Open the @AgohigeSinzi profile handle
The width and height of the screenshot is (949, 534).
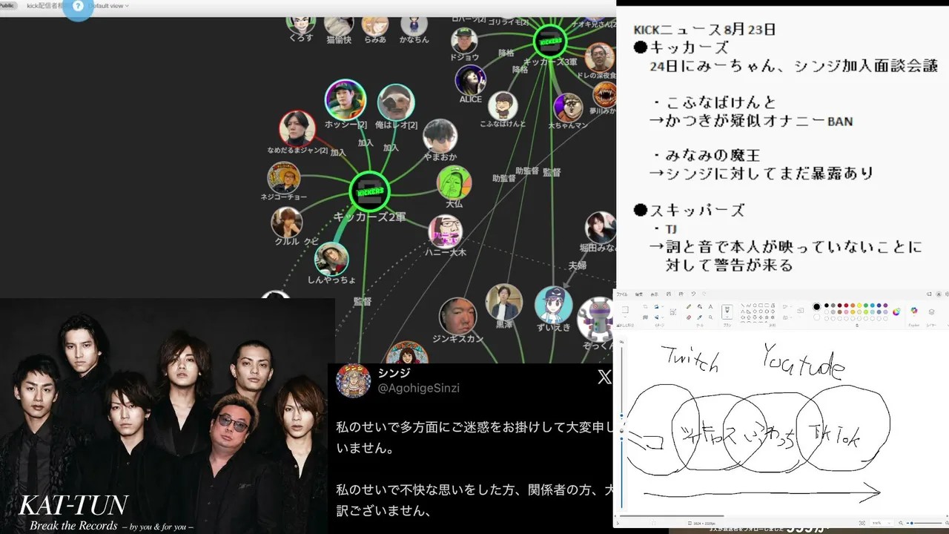419,388
